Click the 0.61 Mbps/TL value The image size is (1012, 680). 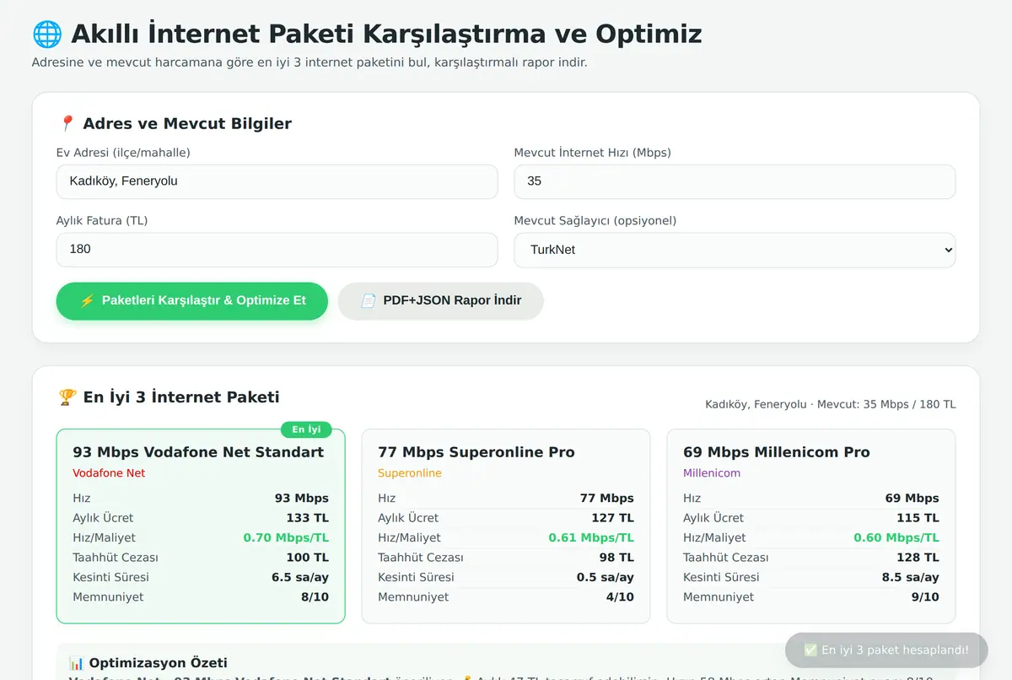pyautogui.click(x=591, y=537)
